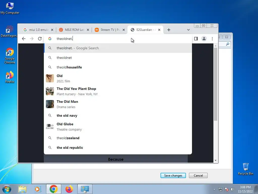Image resolution: width=258 pixels, height=194 pixels.
Task: Click scrollbar up arrow in Chrome
Action: 216,46
